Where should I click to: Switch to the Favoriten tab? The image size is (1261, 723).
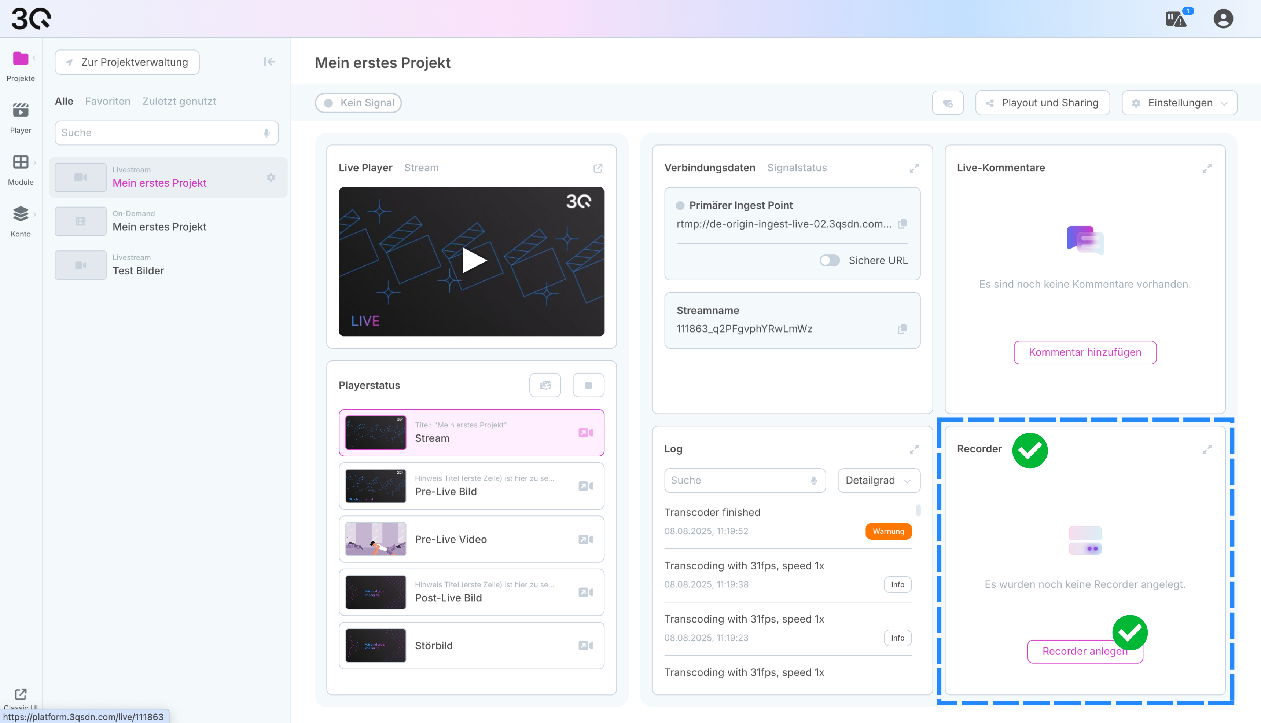pyautogui.click(x=108, y=101)
